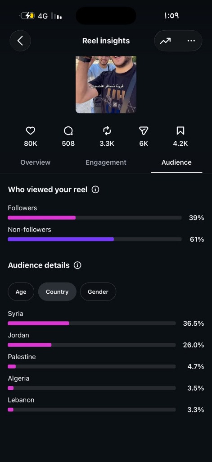
Task: Tap the comments bubble icon
Action: point(68,131)
